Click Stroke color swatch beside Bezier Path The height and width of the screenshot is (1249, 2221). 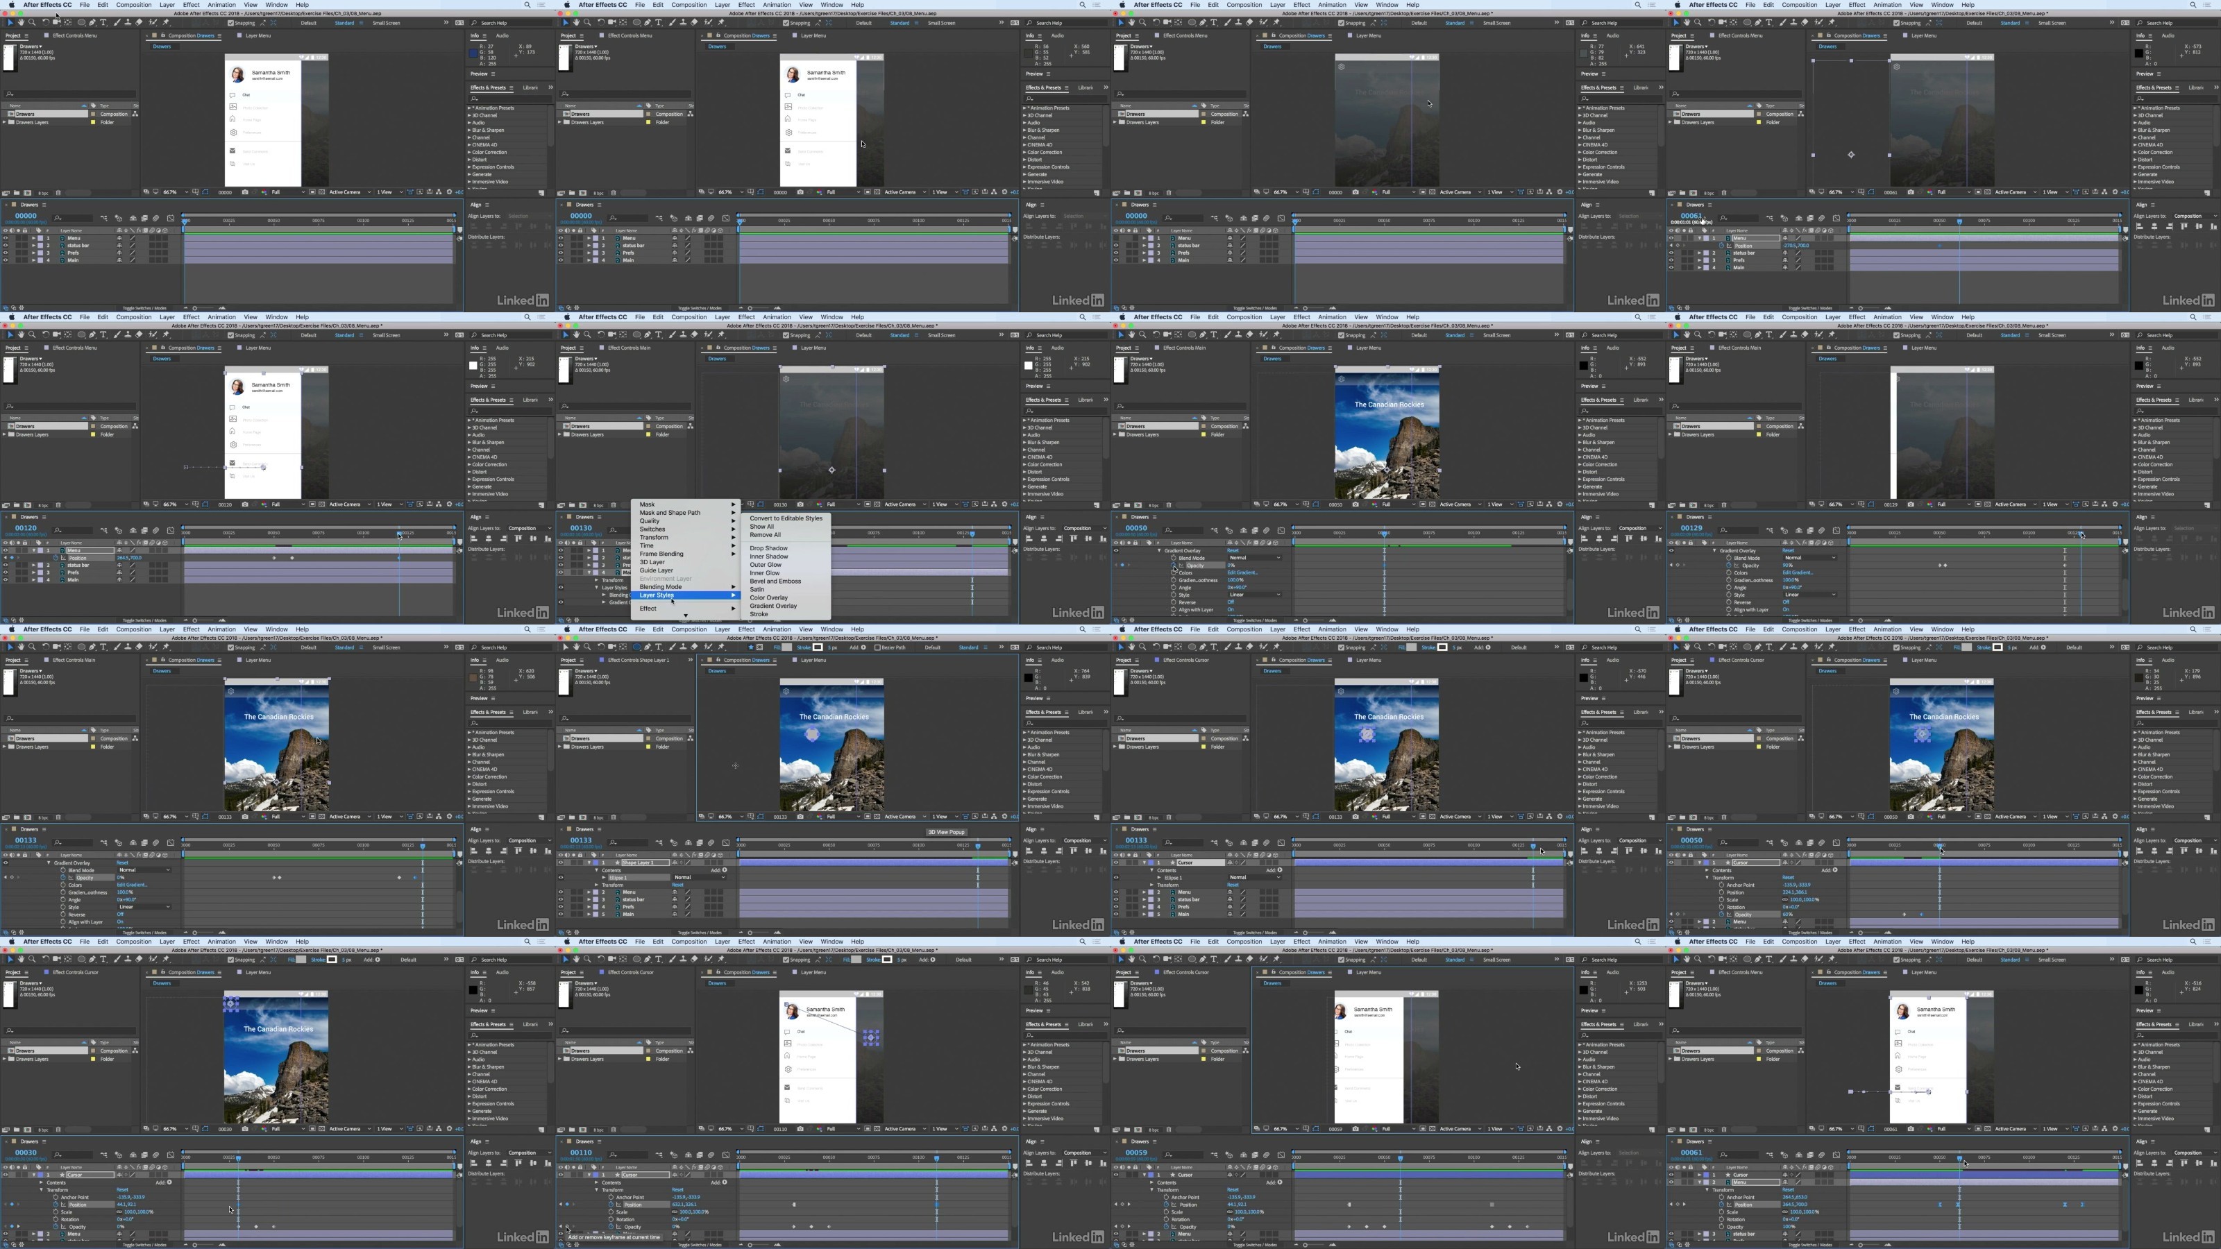818,647
